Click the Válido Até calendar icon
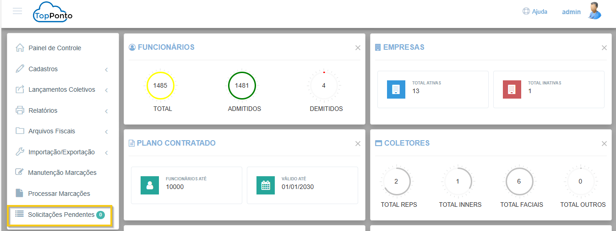The image size is (616, 231). click(x=266, y=185)
